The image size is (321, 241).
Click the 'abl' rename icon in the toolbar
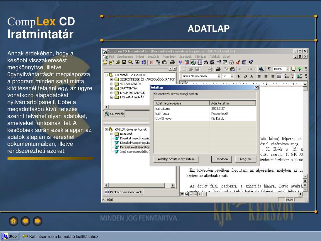(137, 62)
